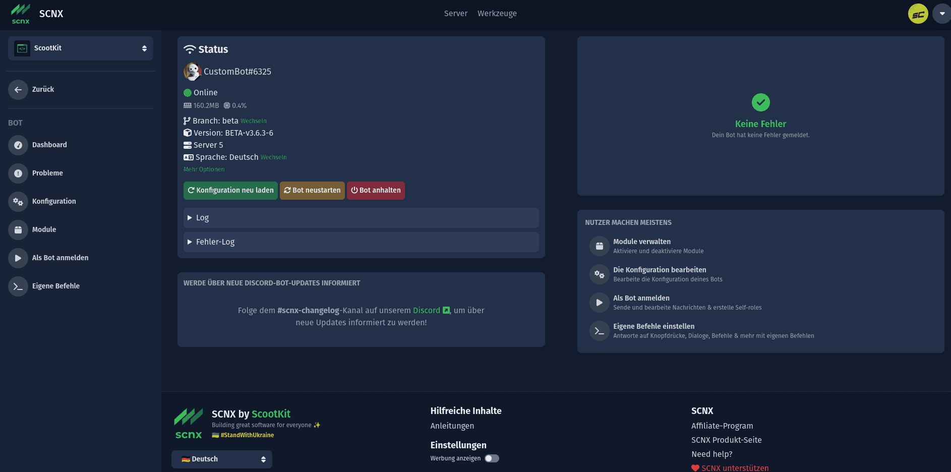Click the green Keine Fehler checkmark icon
951x472 pixels.
click(760, 103)
